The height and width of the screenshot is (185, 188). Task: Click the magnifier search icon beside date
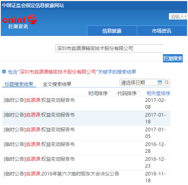pos(167,82)
